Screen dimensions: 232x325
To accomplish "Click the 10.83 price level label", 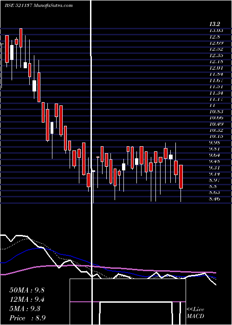I will pos(216,111).
